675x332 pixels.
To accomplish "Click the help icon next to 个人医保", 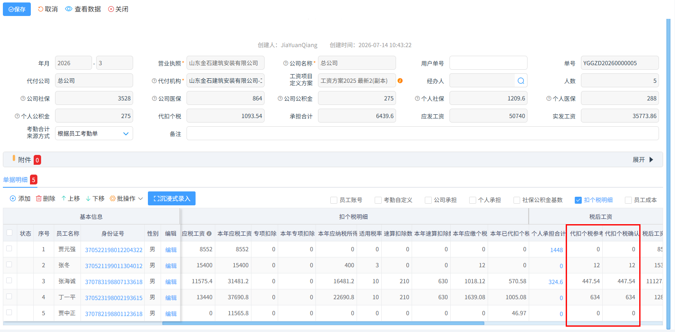I will 549,98.
